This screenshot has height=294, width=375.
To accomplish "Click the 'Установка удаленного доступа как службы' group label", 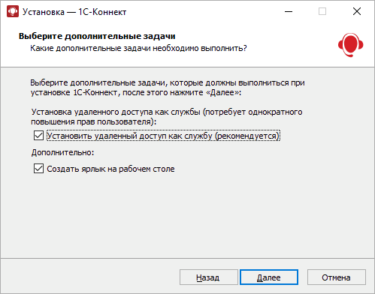I will click(x=167, y=117).
